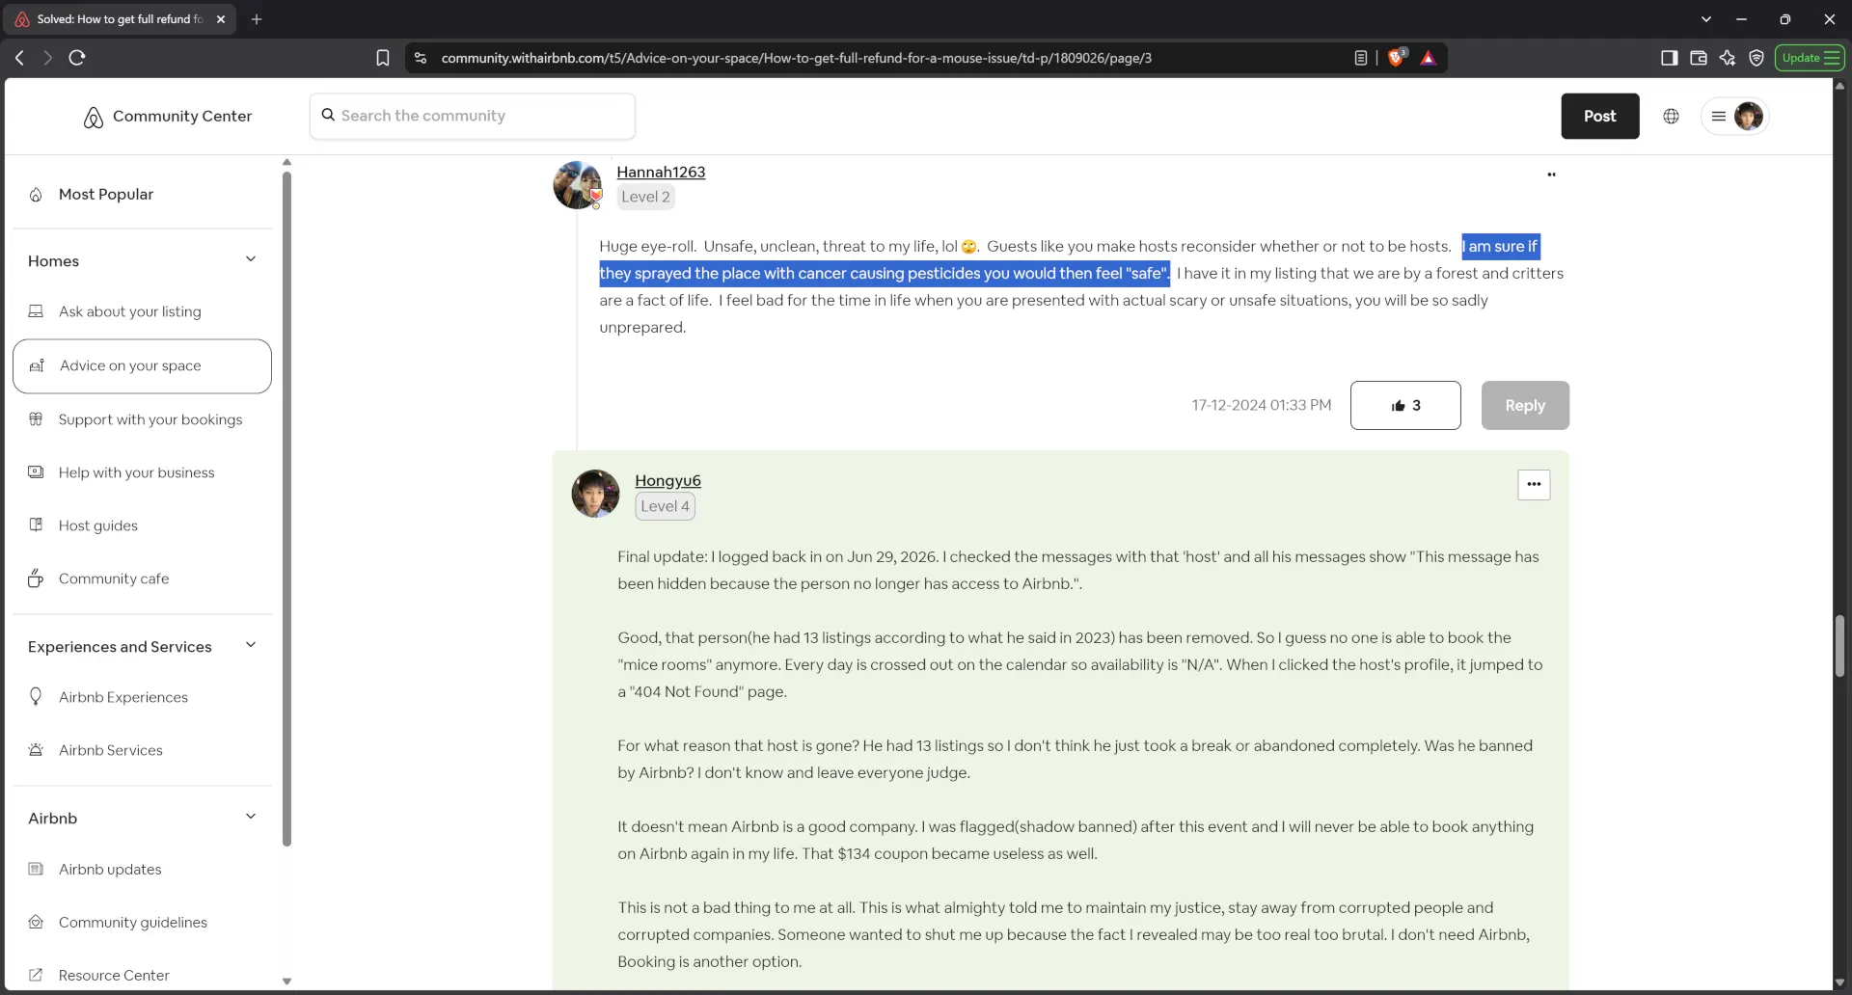Click Ask about your listing icon
This screenshot has height=995, width=1852.
36,311
